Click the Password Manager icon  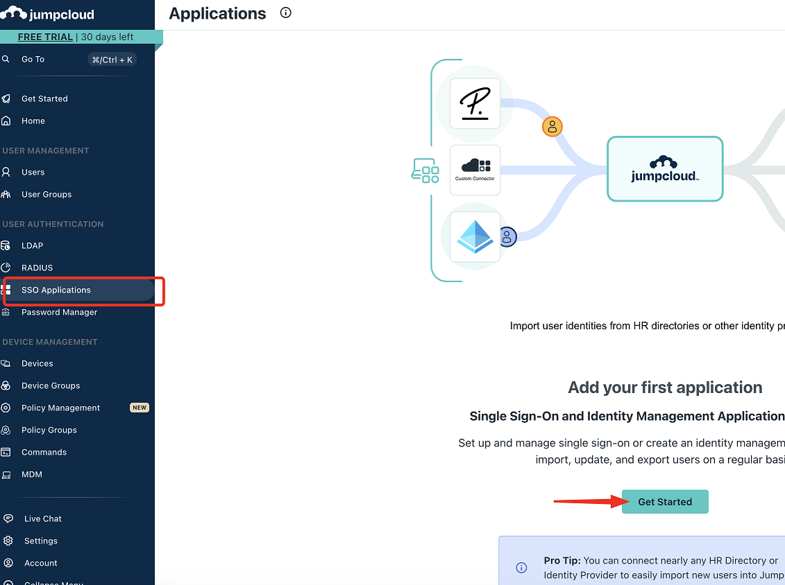click(6, 312)
